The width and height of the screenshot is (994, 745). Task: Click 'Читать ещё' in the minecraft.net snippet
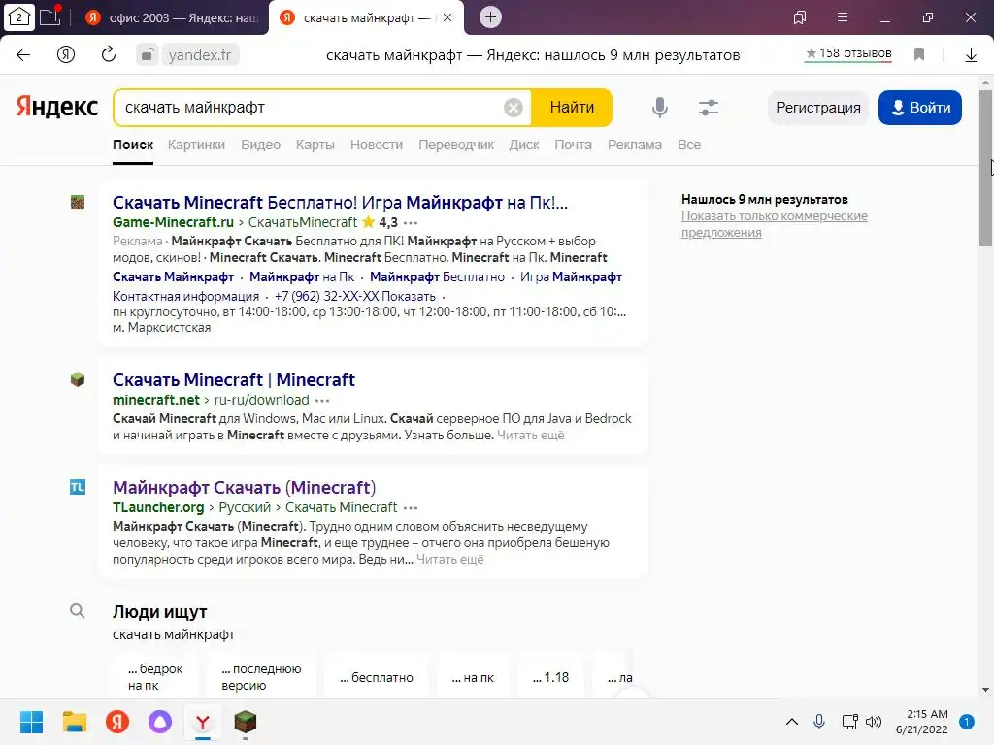(x=531, y=436)
